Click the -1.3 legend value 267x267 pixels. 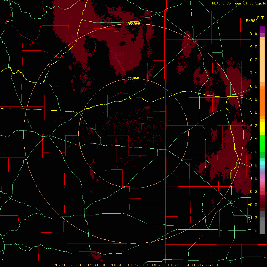(253, 218)
